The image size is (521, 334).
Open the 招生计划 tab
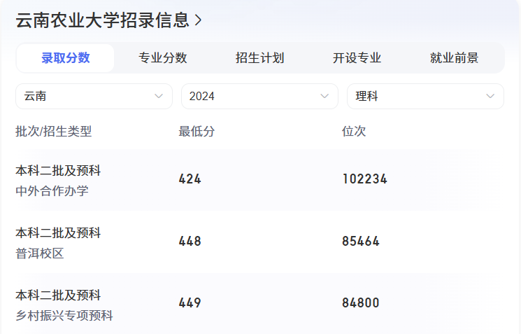260,58
